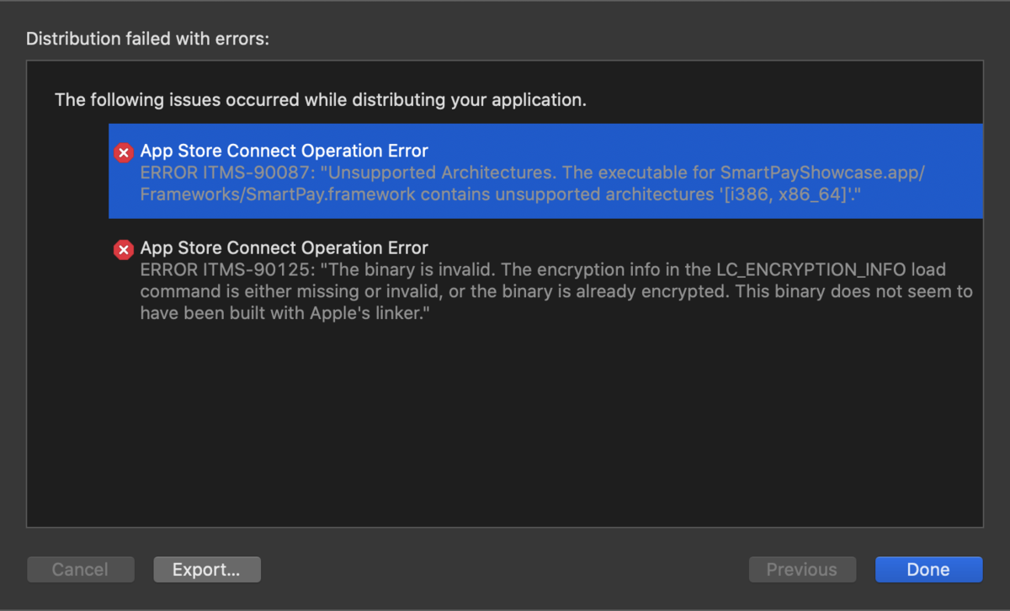Select the highlighted Unsupported Architectures error row
Viewport: 1010px width, 611px height.
coord(505,171)
